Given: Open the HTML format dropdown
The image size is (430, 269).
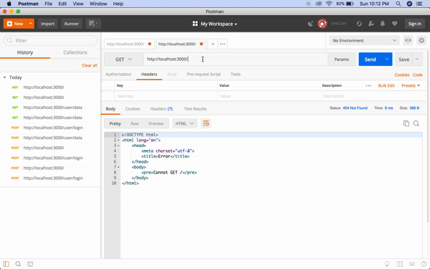Looking at the screenshot, I should click(x=185, y=124).
